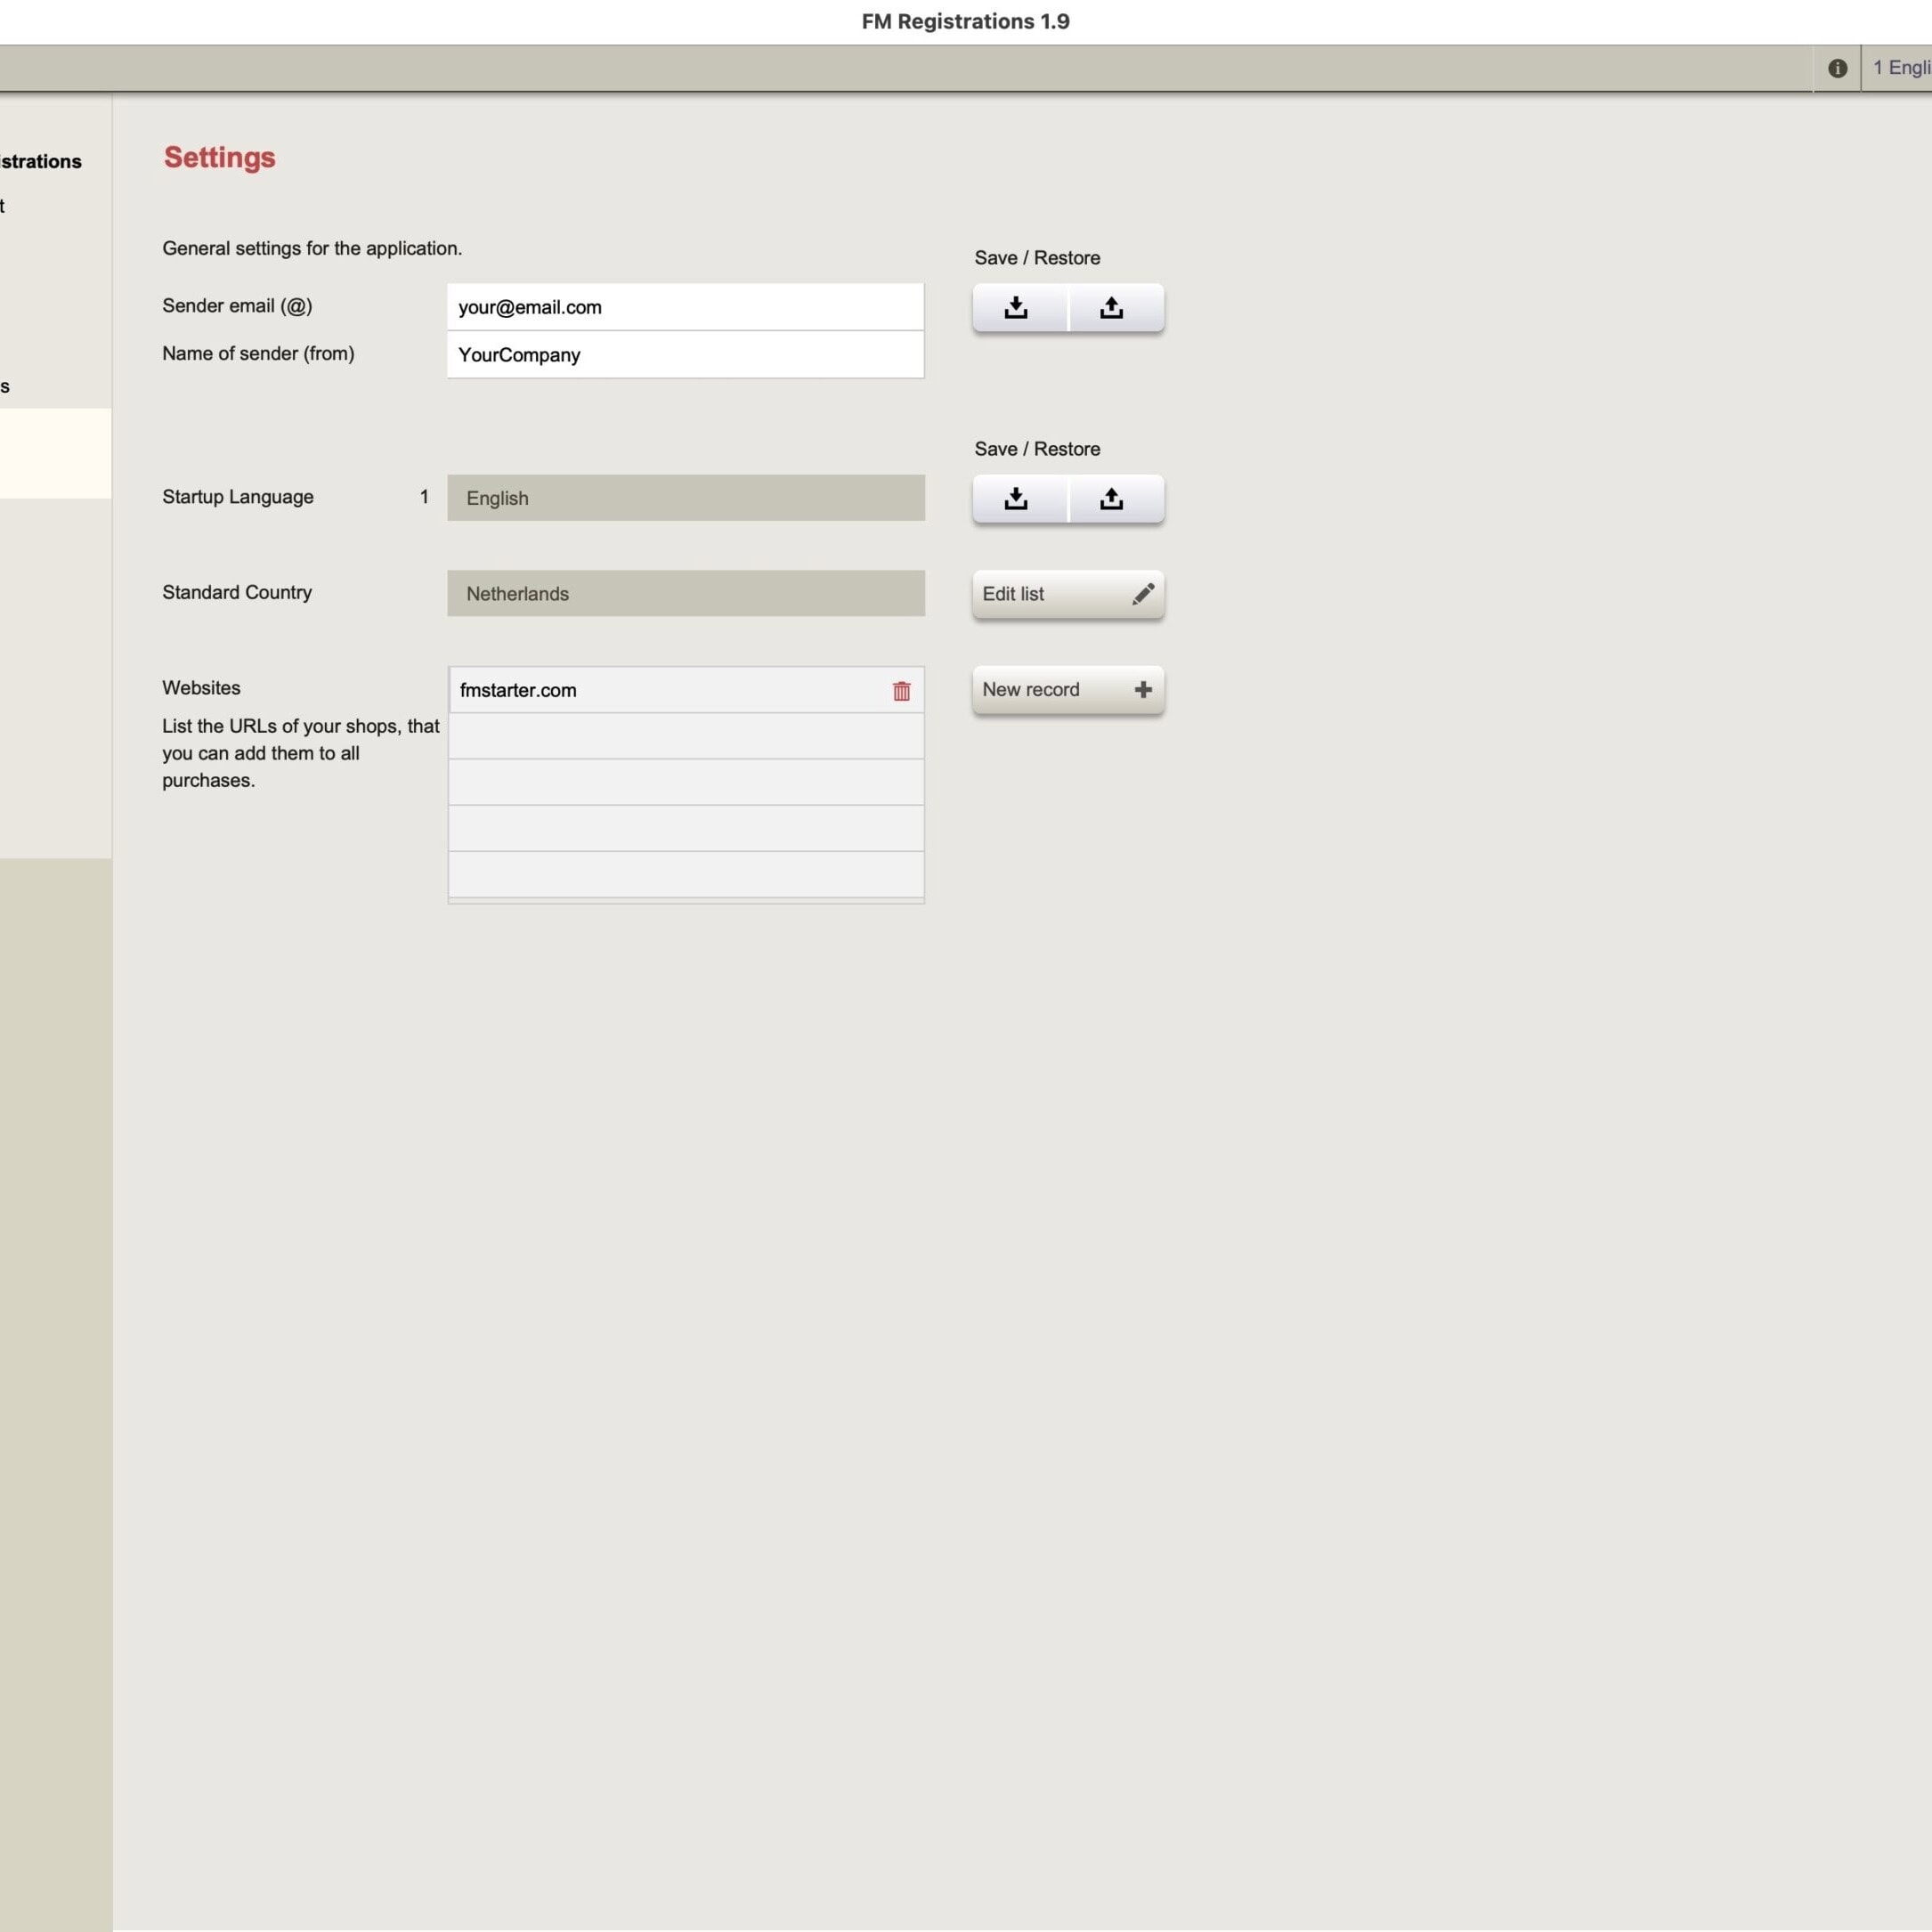Click the last empty Websites row
The image size is (1932, 1932).
point(685,875)
